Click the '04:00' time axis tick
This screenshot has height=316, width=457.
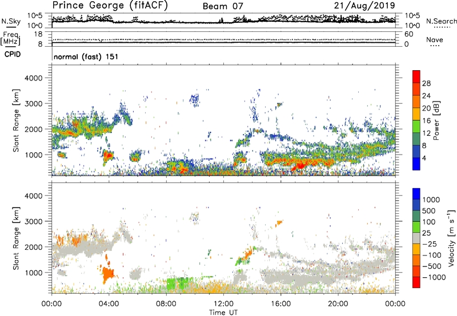tap(109, 304)
